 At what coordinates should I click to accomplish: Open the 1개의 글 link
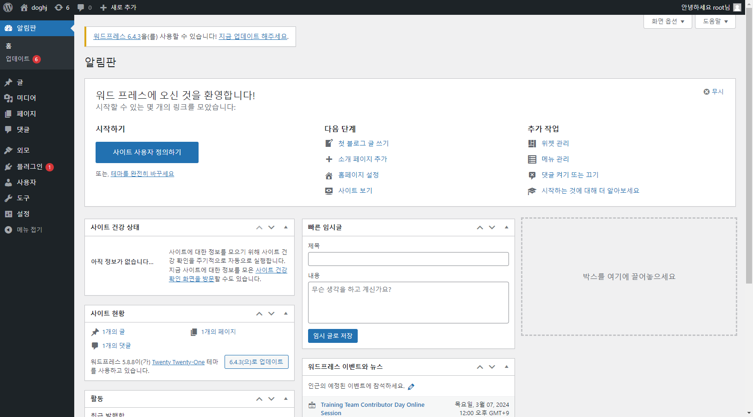[113, 332]
